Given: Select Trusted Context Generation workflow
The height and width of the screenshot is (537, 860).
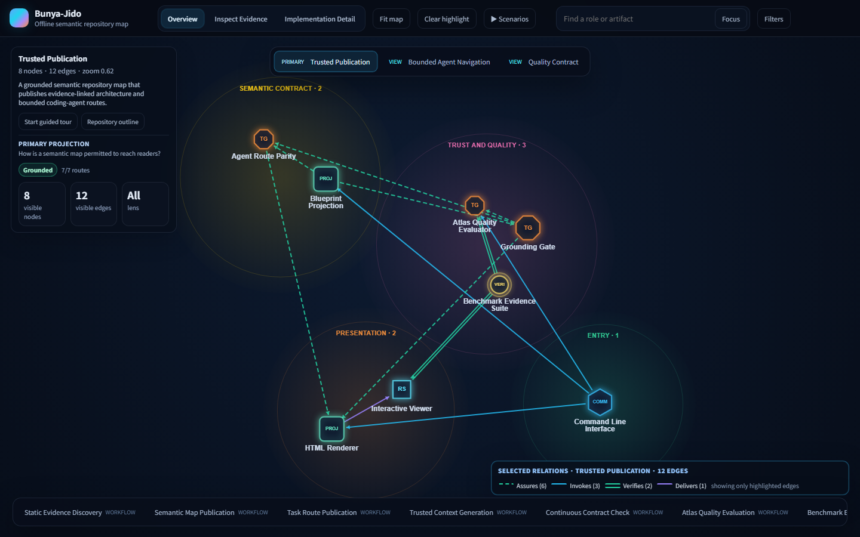Looking at the screenshot, I should point(468,513).
